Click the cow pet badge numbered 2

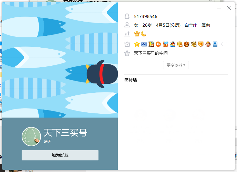194,44
